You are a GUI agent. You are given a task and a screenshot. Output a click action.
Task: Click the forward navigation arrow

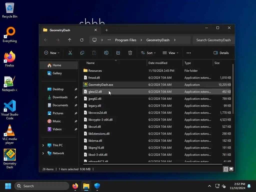tap(58, 40)
